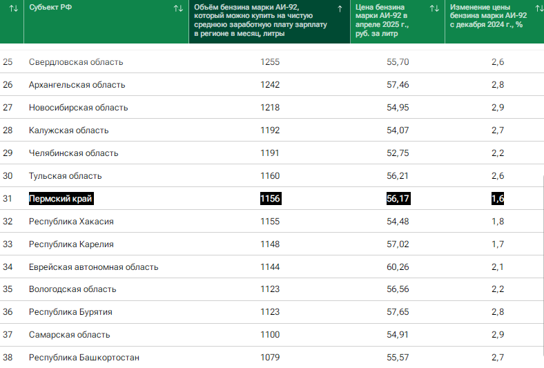Select the 60,26 price cell

398,267
